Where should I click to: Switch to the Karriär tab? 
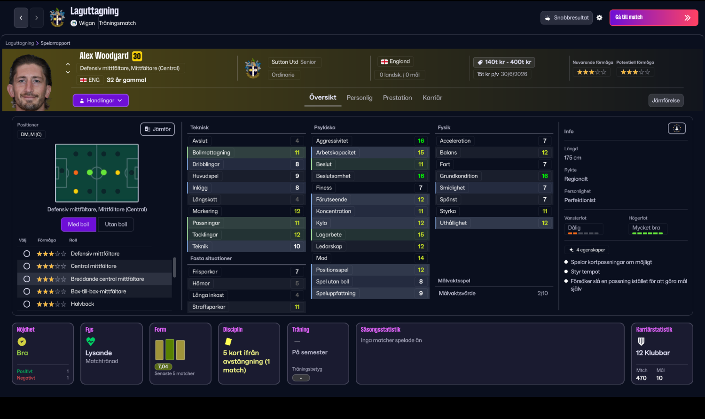[432, 98]
